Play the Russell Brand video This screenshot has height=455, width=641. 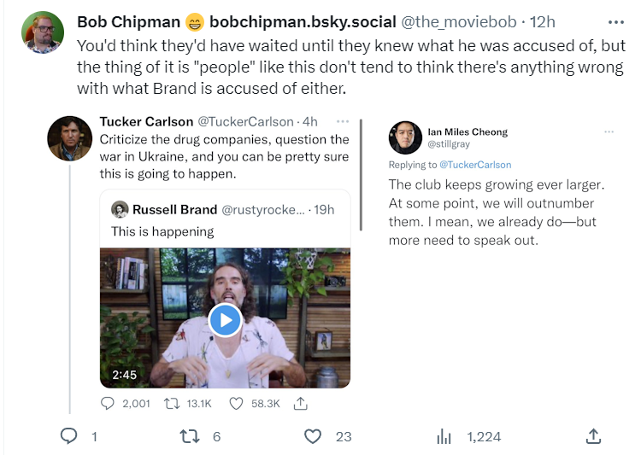226,320
